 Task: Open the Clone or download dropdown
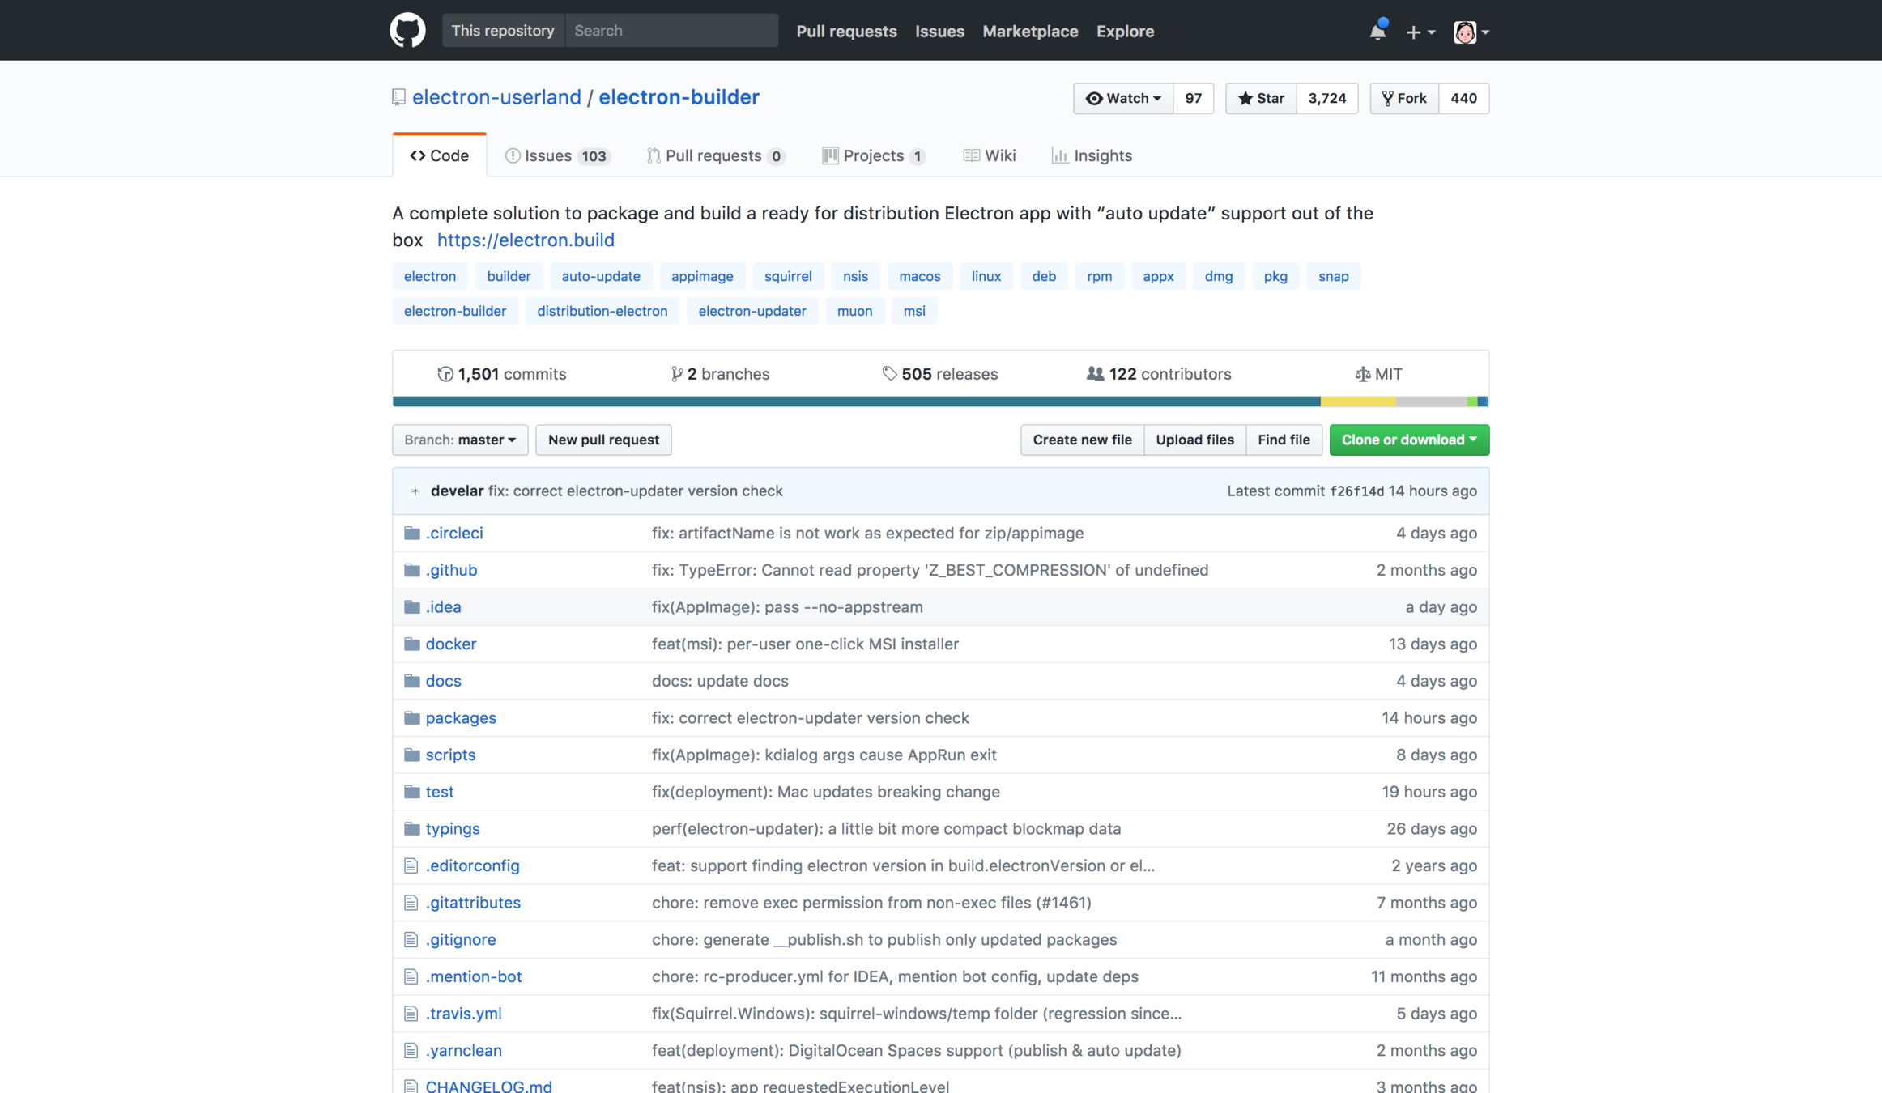tap(1408, 440)
